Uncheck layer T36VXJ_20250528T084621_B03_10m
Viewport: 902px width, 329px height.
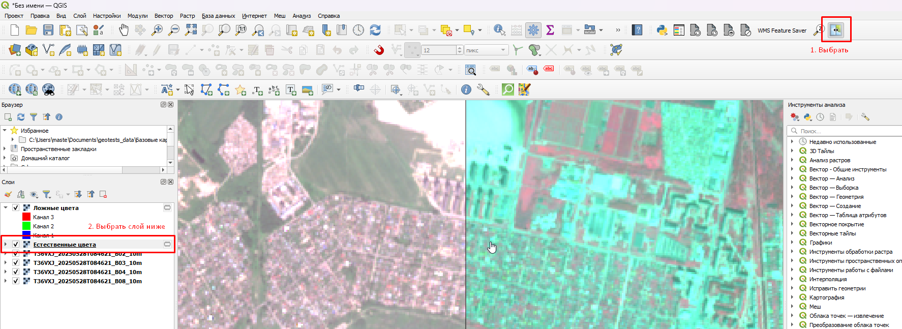(16, 263)
